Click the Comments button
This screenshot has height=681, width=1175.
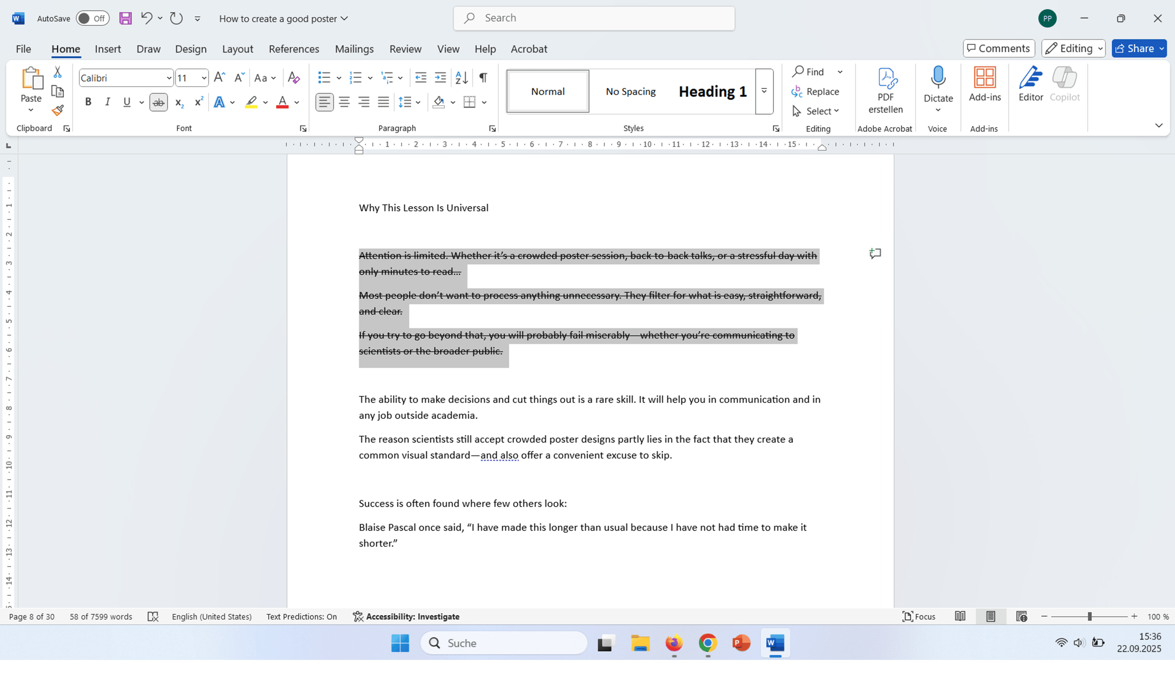click(x=999, y=48)
